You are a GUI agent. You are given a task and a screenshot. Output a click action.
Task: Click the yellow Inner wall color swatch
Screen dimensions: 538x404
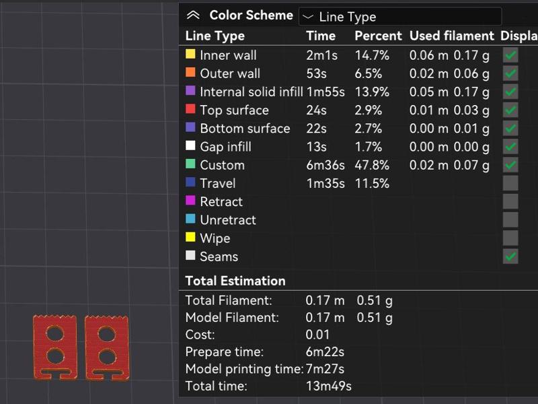click(190, 54)
